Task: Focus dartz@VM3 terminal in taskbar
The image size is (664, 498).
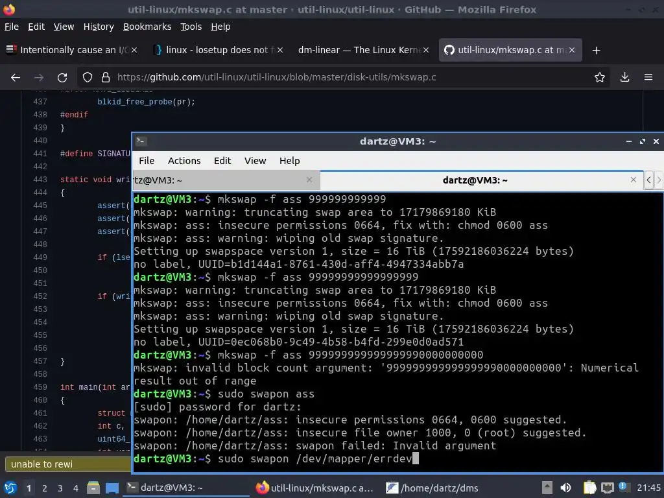Action: (186, 488)
